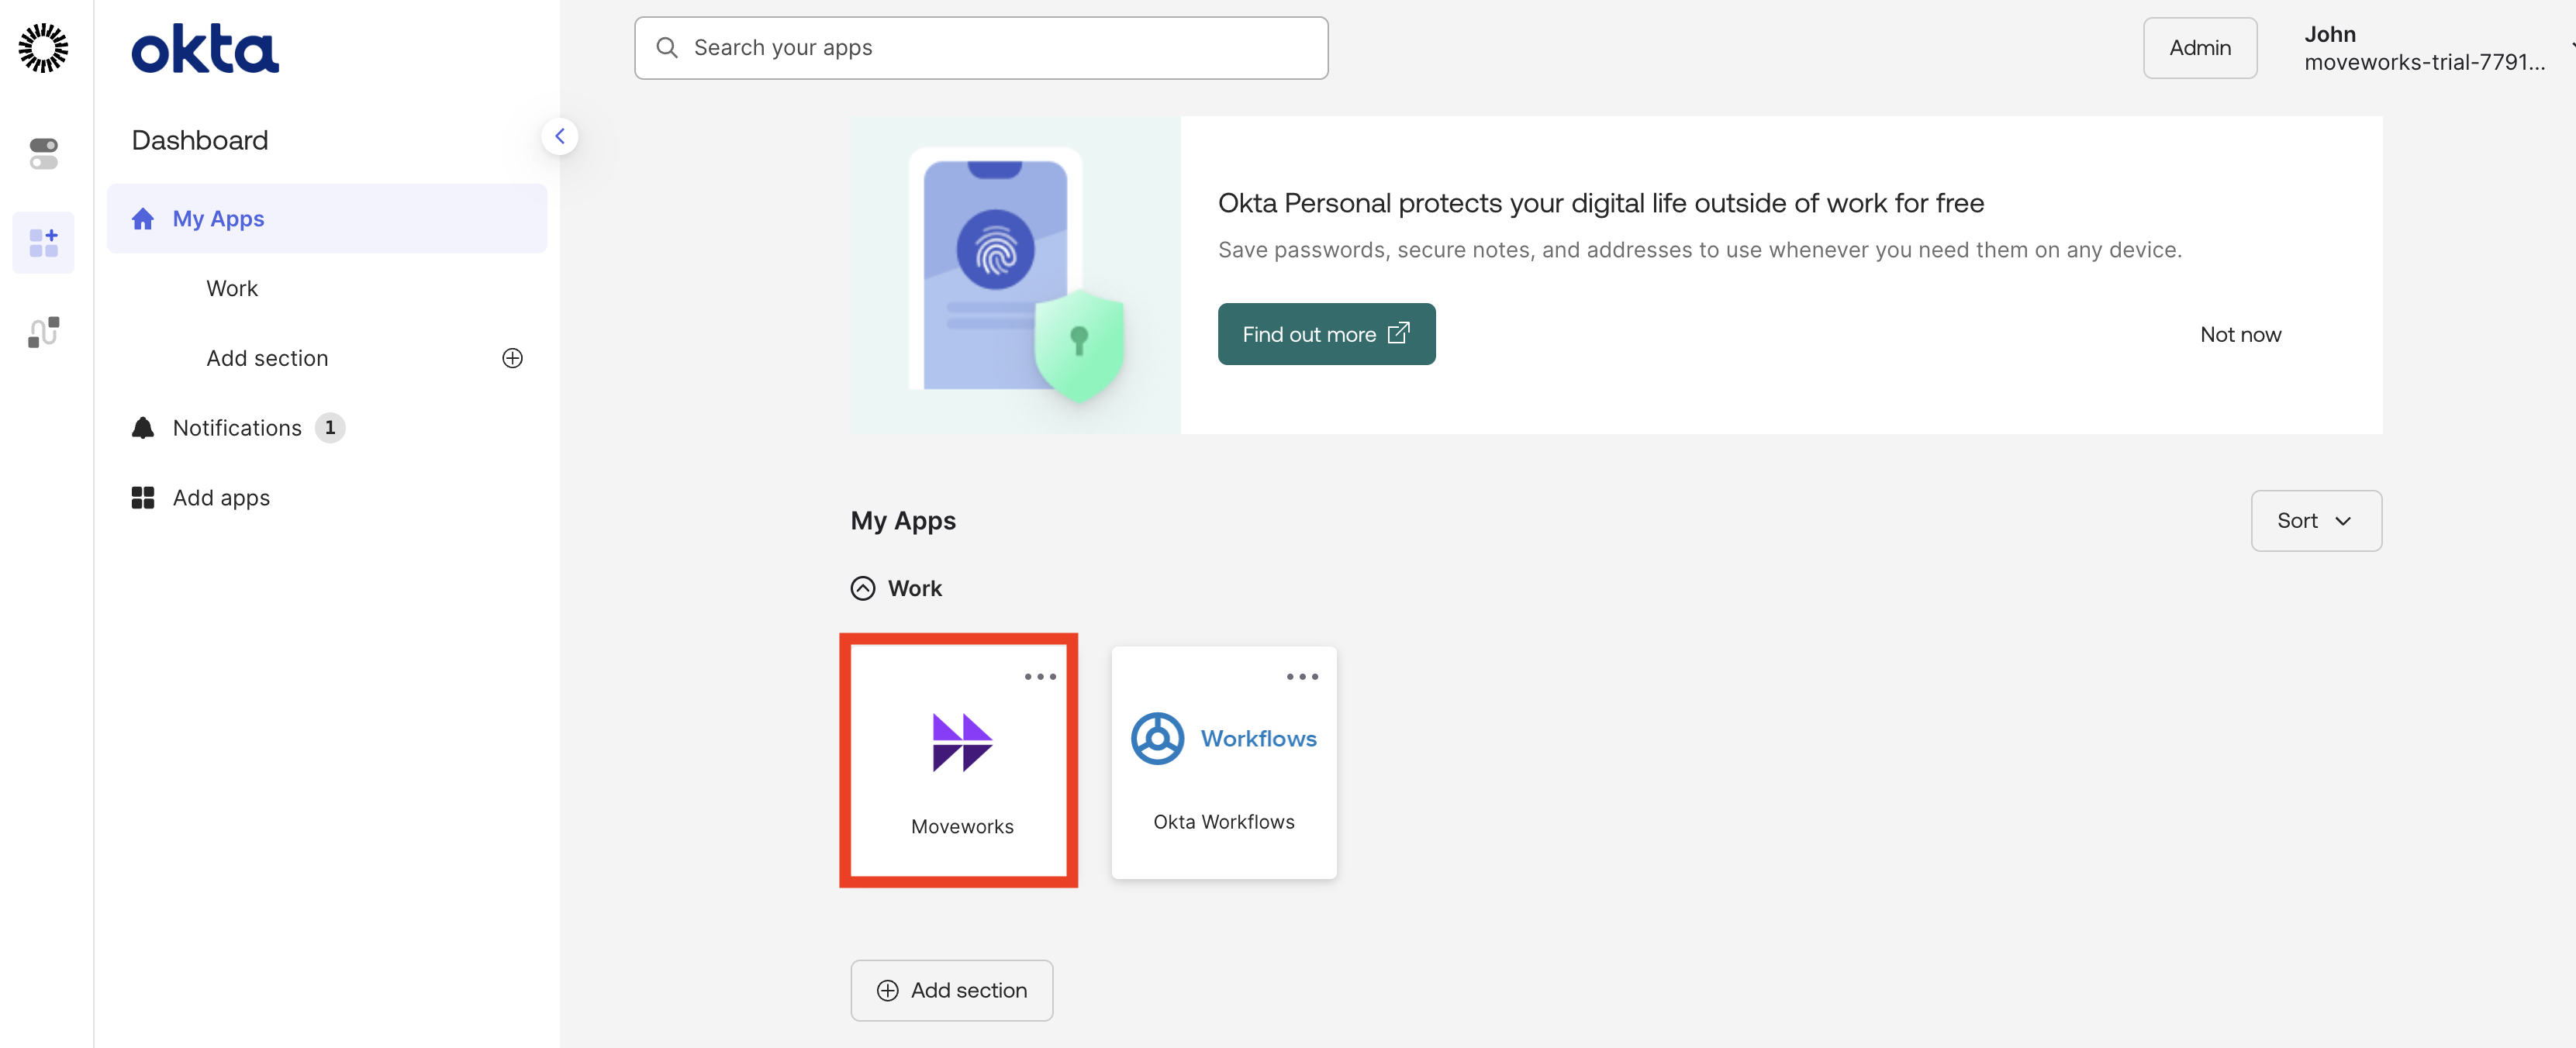Viewport: 2576px width, 1048px height.
Task: Select Work section in the sidebar
Action: [232, 288]
